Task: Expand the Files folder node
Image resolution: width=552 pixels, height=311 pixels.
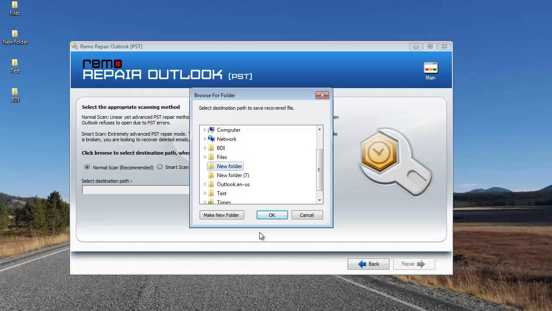Action: click(x=205, y=157)
